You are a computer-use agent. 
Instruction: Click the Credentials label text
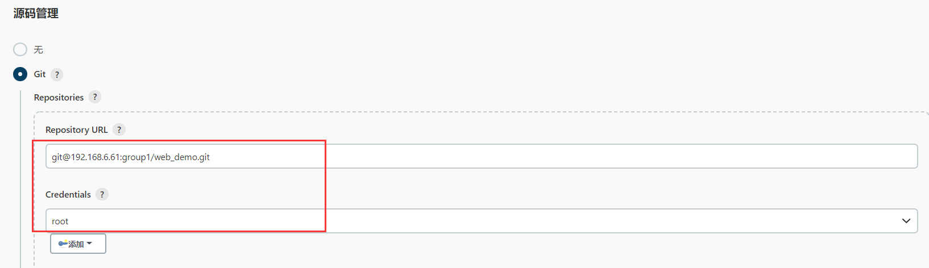point(68,195)
